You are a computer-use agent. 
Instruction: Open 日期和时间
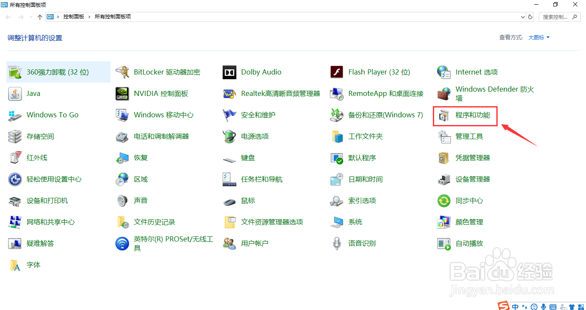click(x=365, y=179)
